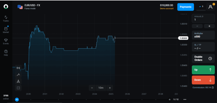
Task: Open the three-dots more menu
Action: click(185, 100)
